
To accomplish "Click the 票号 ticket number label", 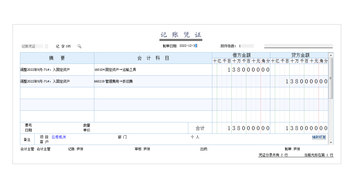I will pos(28,125).
